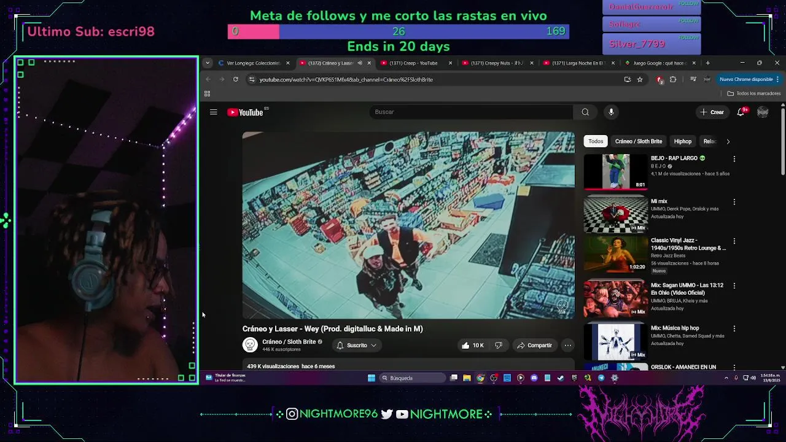This screenshot has width=786, height=442.
Task: Click the Compartir share button
Action: tap(534, 345)
